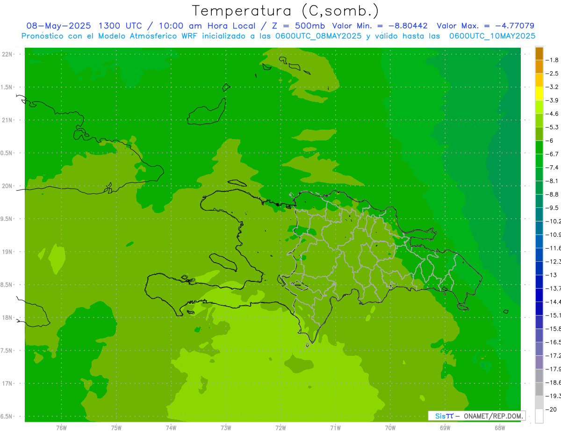The height and width of the screenshot is (434, 561).
Task: Click the '71W' longitude label
Action: click(335, 428)
